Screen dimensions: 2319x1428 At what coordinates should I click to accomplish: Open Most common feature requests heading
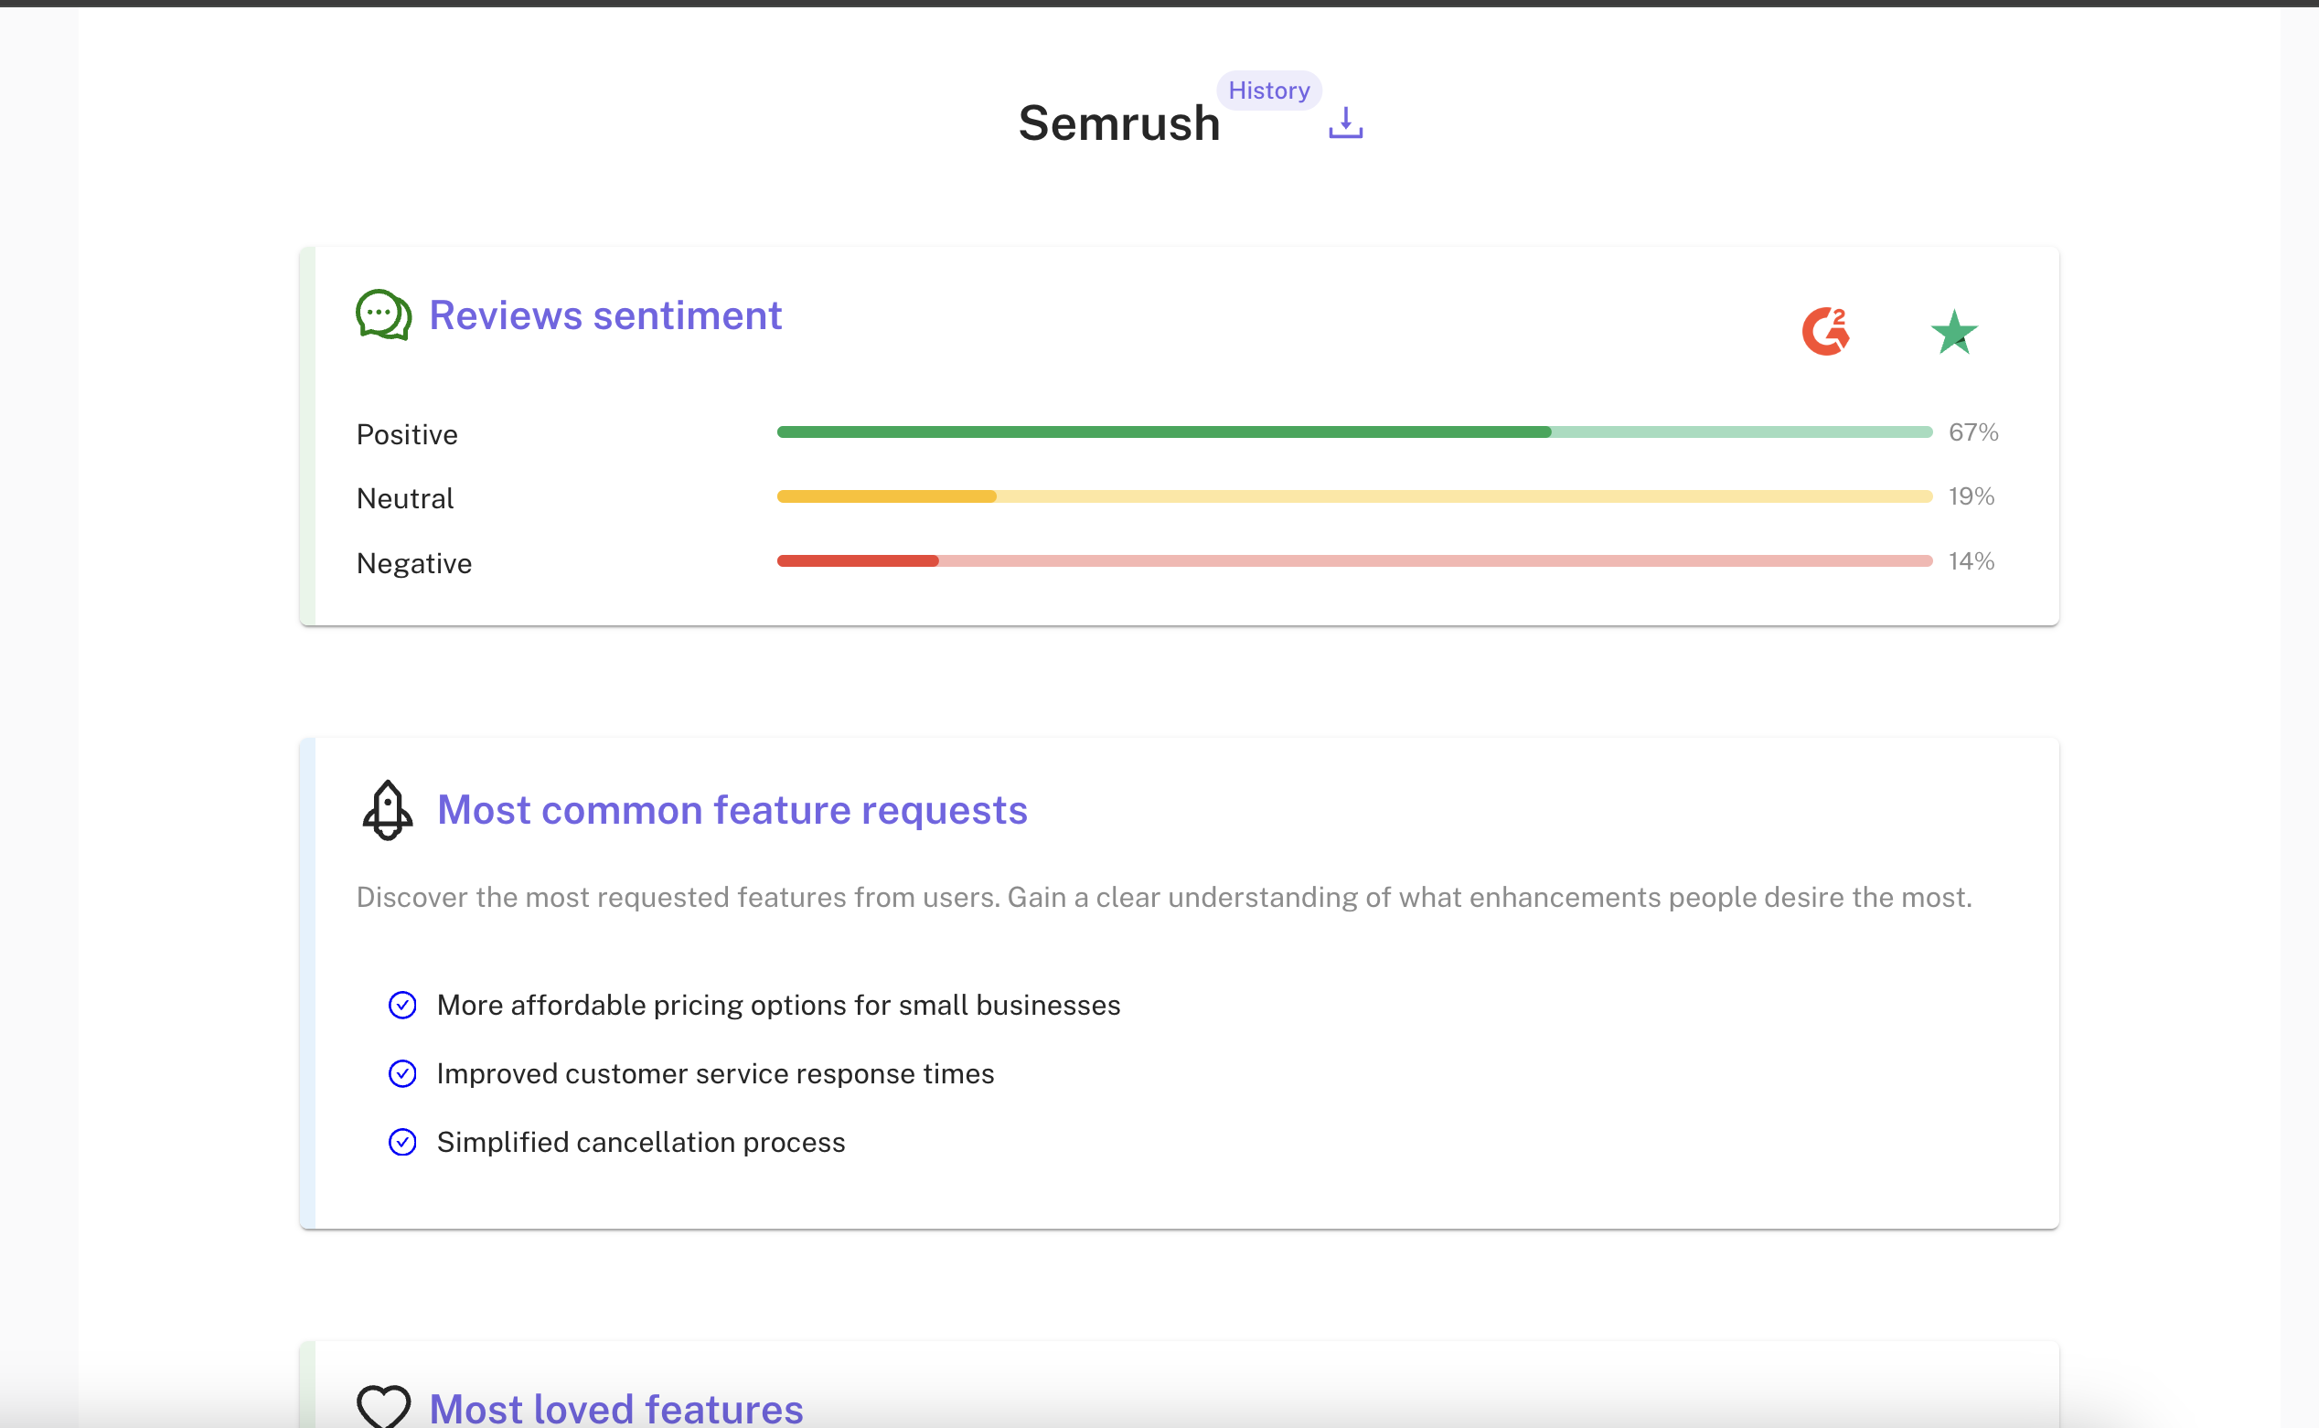[732, 810]
